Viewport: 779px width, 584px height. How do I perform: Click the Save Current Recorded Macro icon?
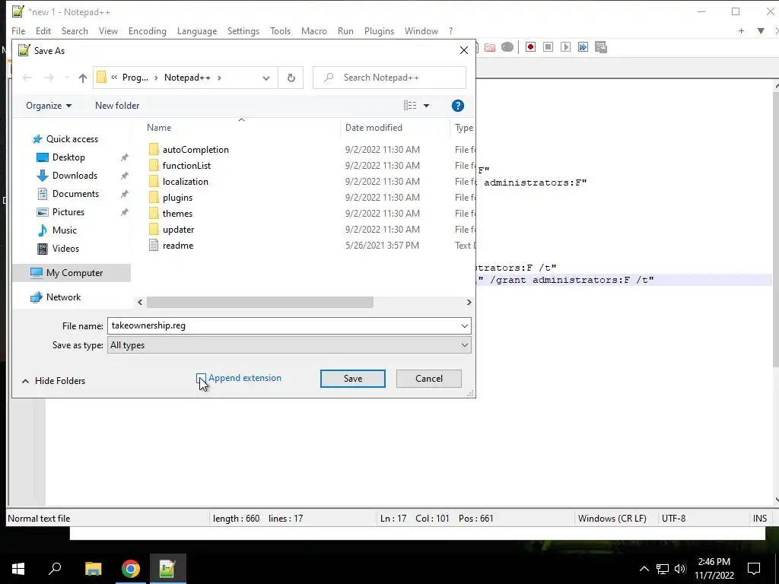pyautogui.click(x=601, y=47)
